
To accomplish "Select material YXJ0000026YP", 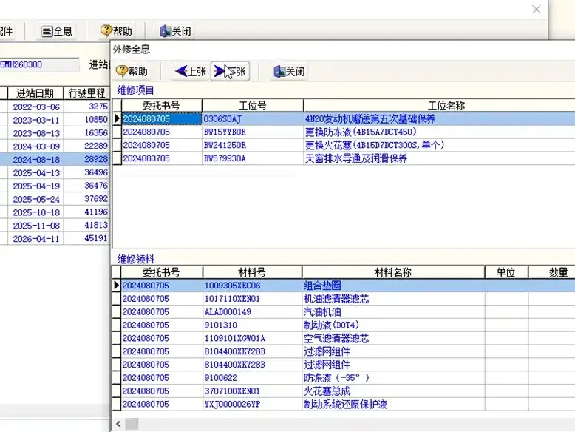I will pos(232,405).
